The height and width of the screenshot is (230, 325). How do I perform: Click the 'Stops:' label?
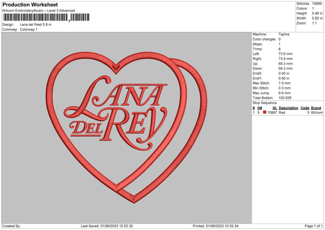(x=257, y=44)
